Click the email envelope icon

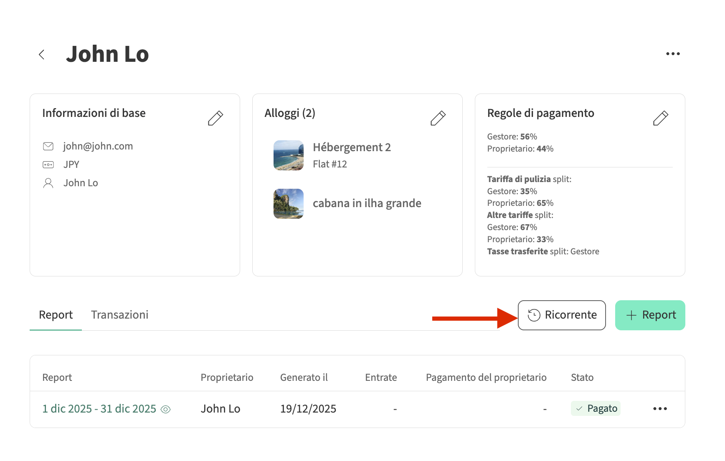click(x=48, y=146)
